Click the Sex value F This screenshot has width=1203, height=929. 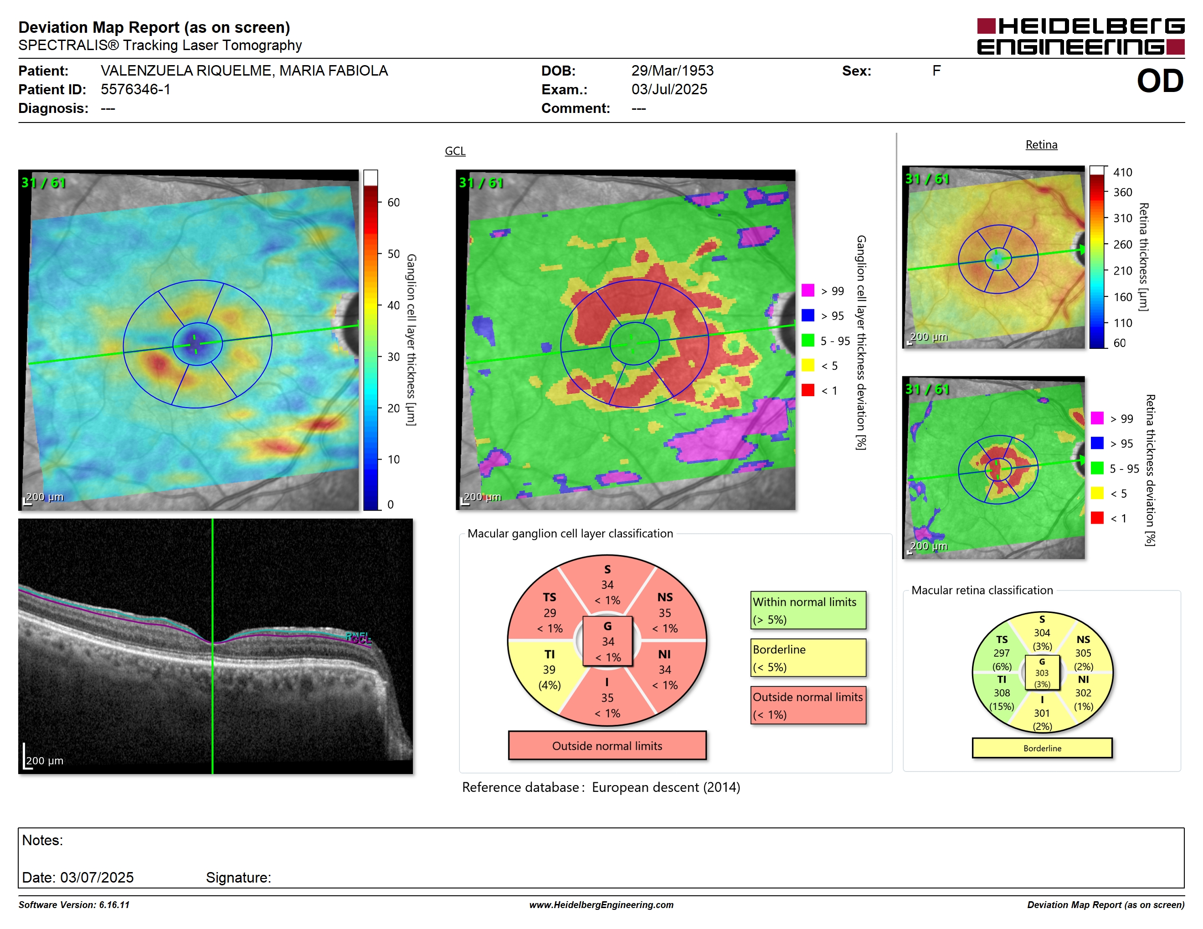[936, 71]
